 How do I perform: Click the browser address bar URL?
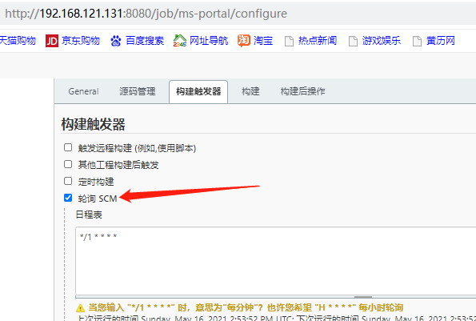tap(146, 14)
